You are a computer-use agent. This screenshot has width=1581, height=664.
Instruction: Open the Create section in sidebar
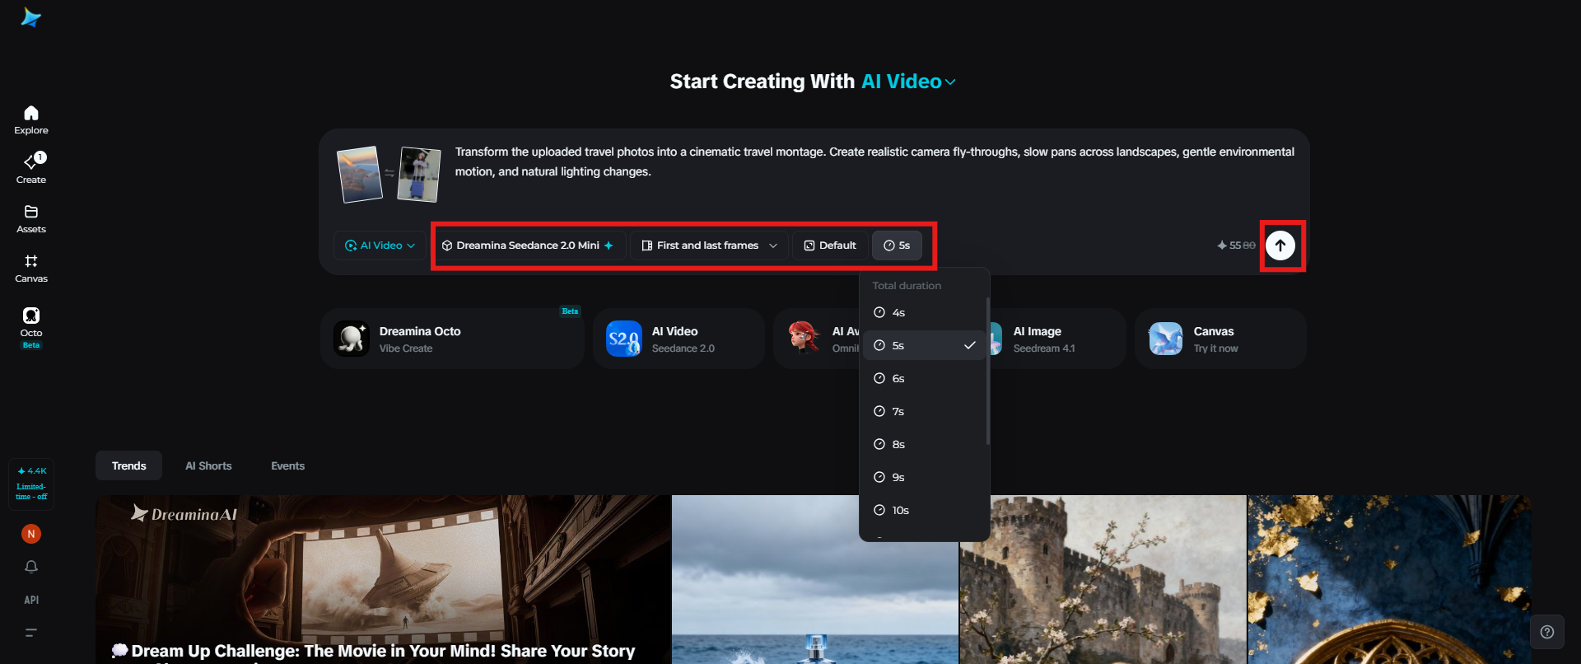point(31,169)
